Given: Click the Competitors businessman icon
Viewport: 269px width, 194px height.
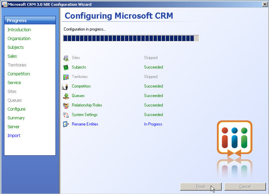Looking at the screenshot, I should (65, 86).
